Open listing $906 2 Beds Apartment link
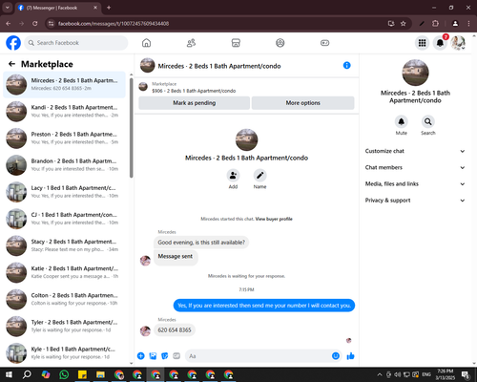The height and width of the screenshot is (382, 477). coord(194,91)
